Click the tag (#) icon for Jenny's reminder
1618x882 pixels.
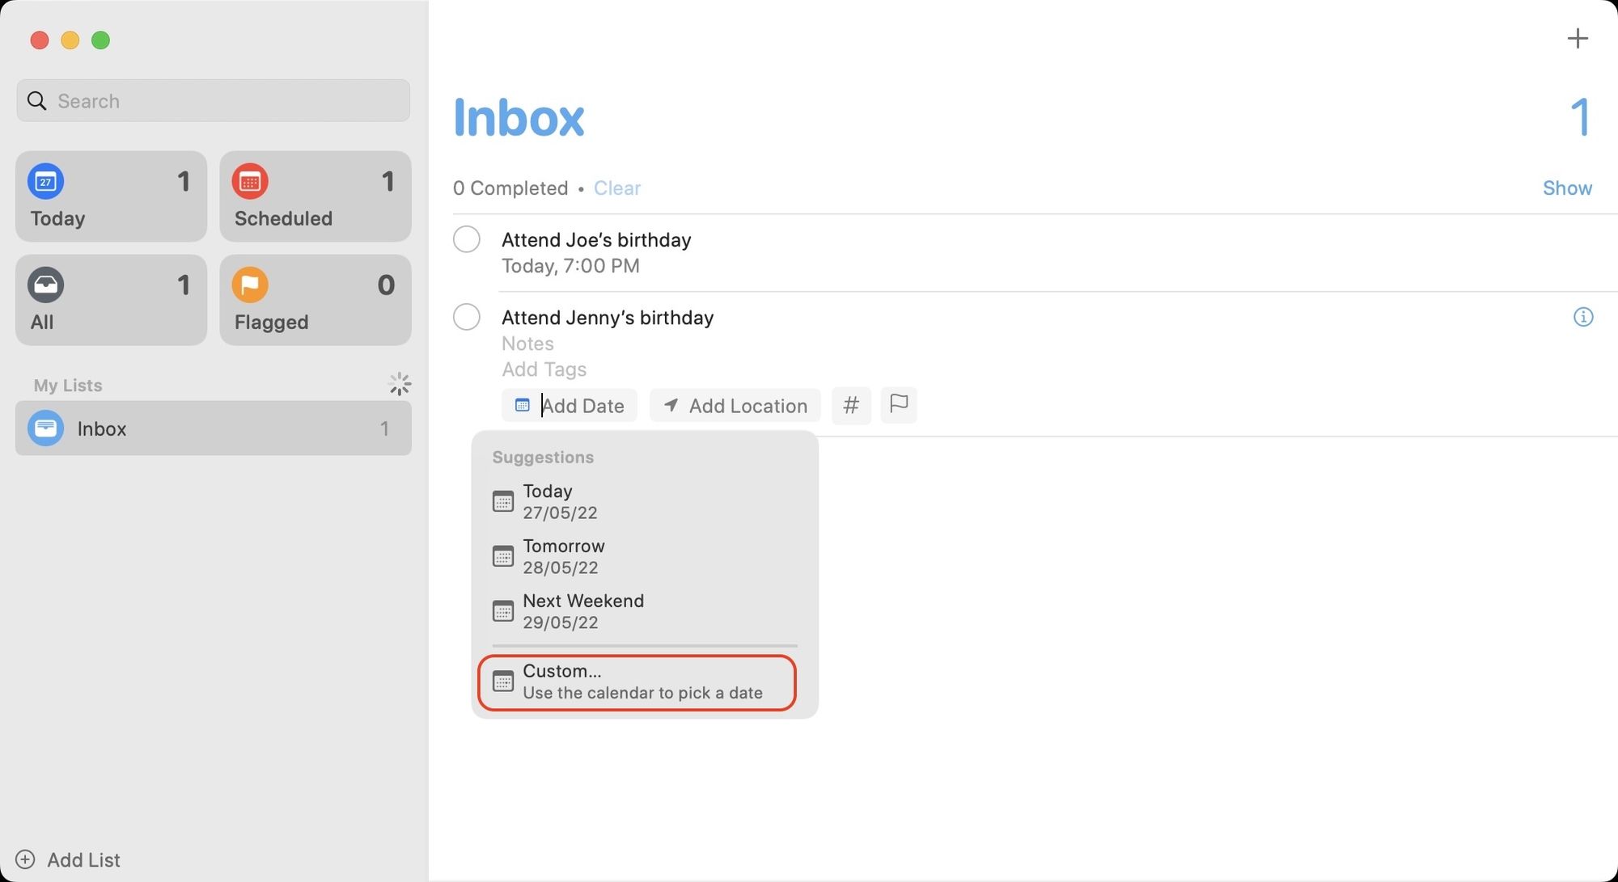(x=851, y=405)
